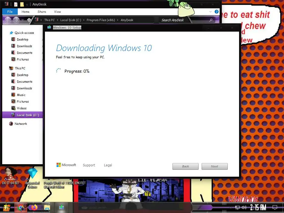
Task: Open Documents under Quick access
Action: (24, 53)
